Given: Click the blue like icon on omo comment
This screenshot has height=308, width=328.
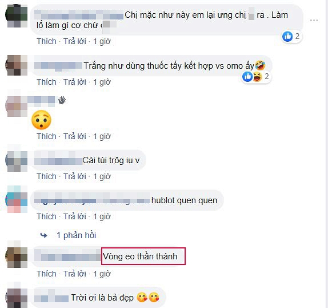Looking at the screenshot, I should pos(247,77).
